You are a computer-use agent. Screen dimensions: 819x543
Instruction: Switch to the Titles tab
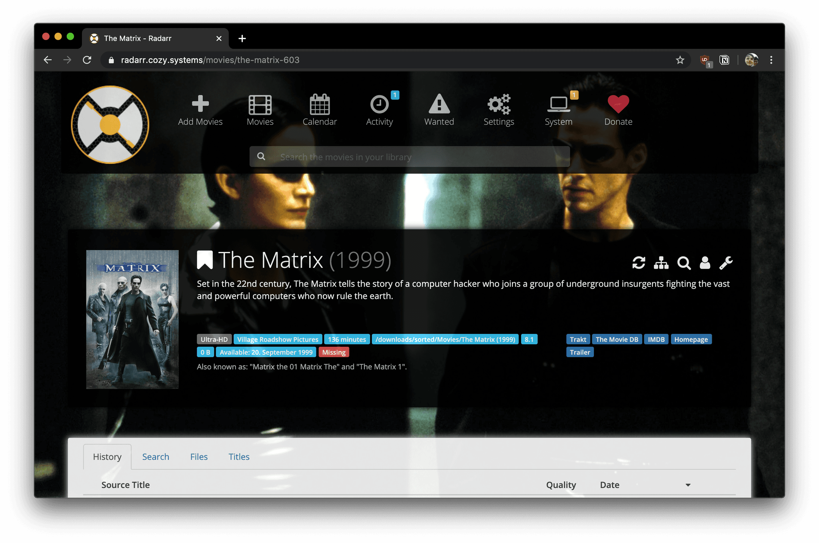tap(239, 457)
